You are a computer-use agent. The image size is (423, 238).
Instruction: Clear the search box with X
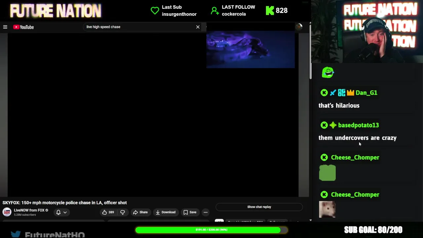198,27
